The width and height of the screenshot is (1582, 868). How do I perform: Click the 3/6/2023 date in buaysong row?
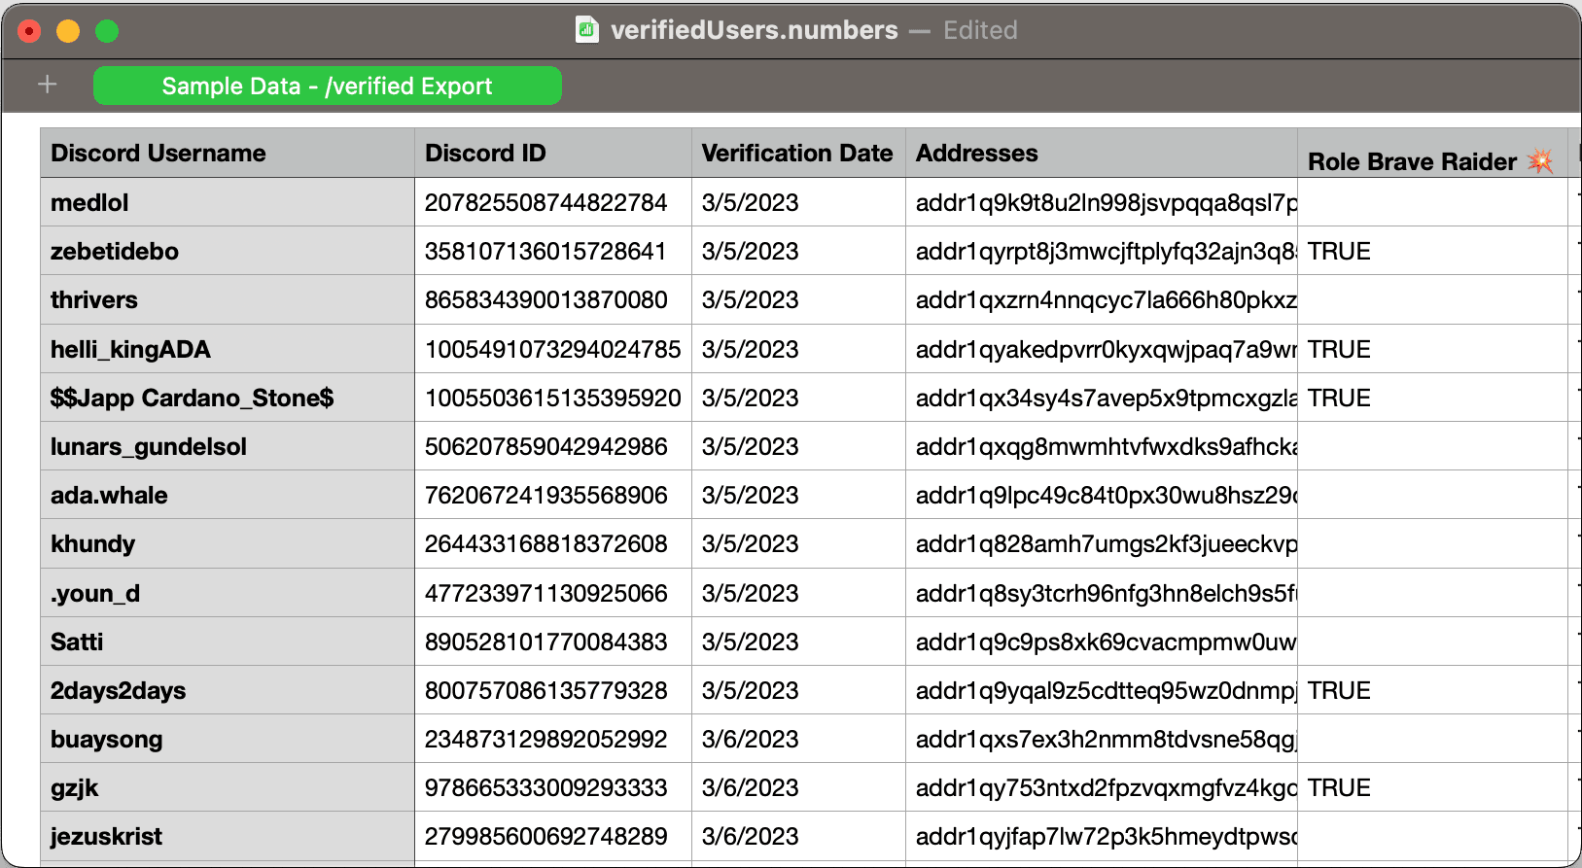pos(750,739)
